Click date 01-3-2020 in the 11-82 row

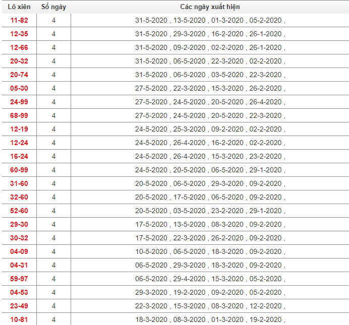[227, 21]
